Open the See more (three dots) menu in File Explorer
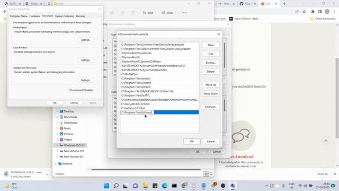Viewport: 339px width, 191px height. pos(185,13)
